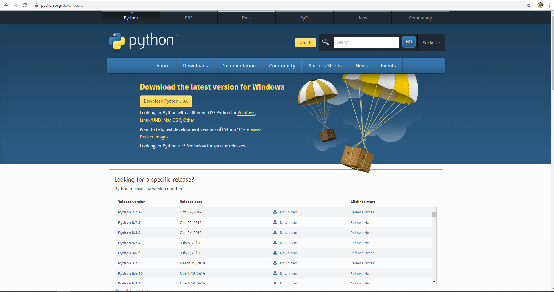Click download icon for Python 3.7.5
554x292 pixels.
275,222
